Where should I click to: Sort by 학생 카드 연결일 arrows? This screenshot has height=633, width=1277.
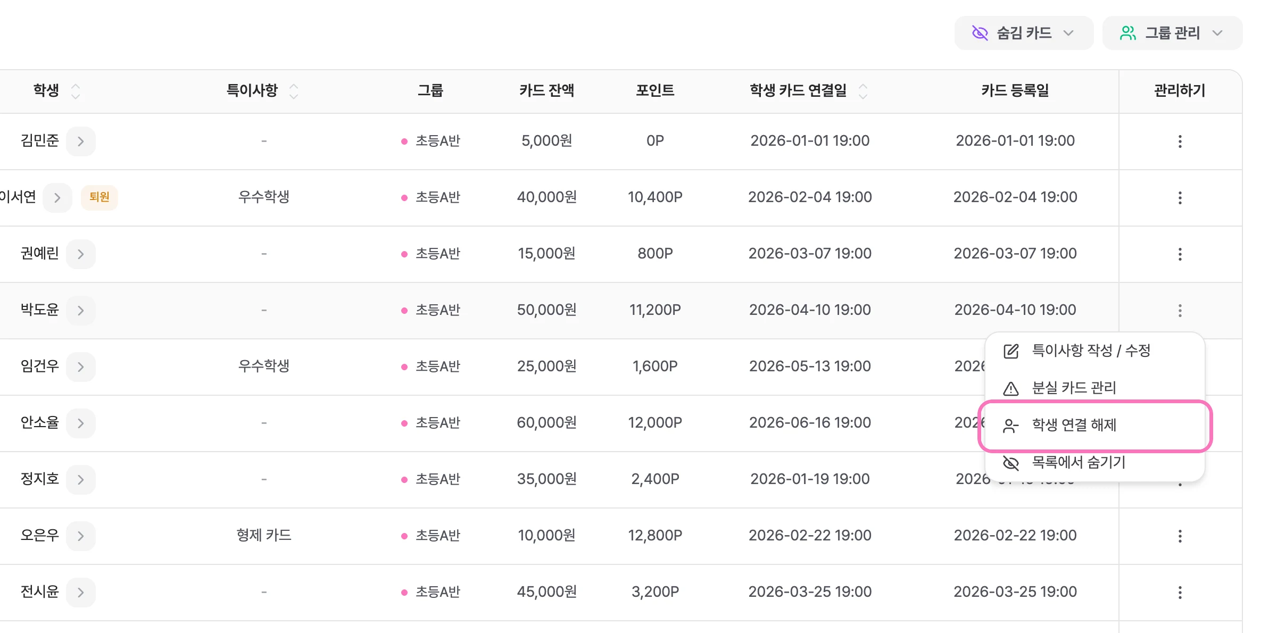pos(863,91)
